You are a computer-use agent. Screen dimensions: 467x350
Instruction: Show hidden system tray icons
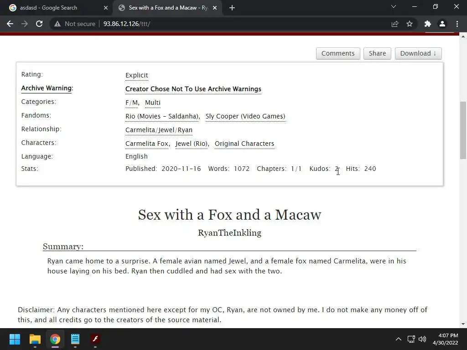click(x=399, y=339)
